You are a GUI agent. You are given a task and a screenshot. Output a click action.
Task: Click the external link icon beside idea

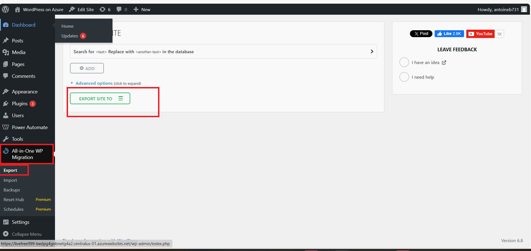(x=444, y=63)
